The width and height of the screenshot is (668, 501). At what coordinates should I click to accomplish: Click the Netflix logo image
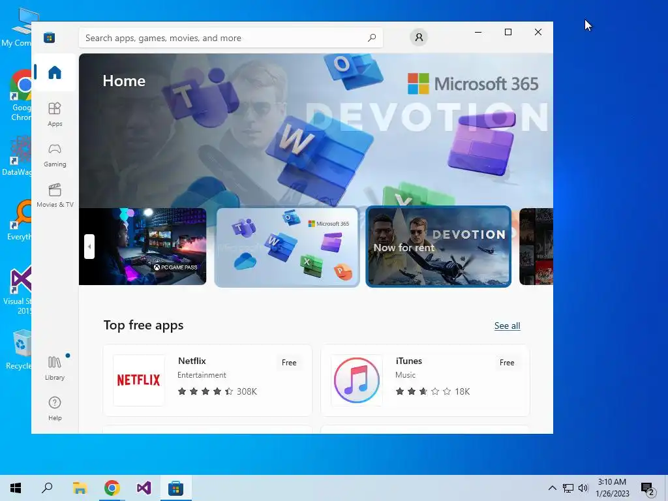pos(139,380)
